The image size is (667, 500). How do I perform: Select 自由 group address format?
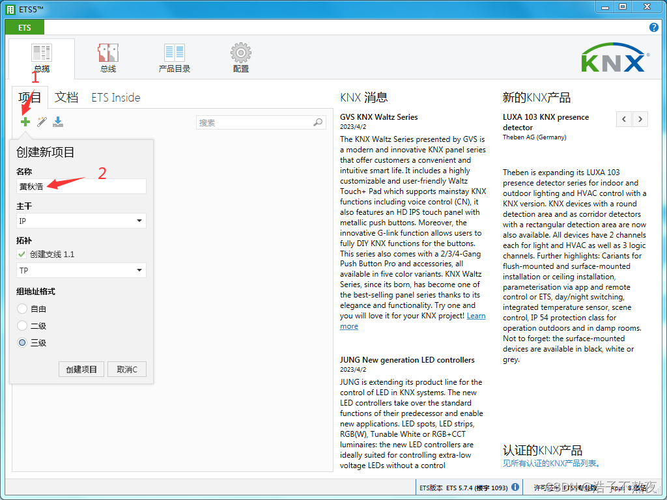tap(22, 309)
